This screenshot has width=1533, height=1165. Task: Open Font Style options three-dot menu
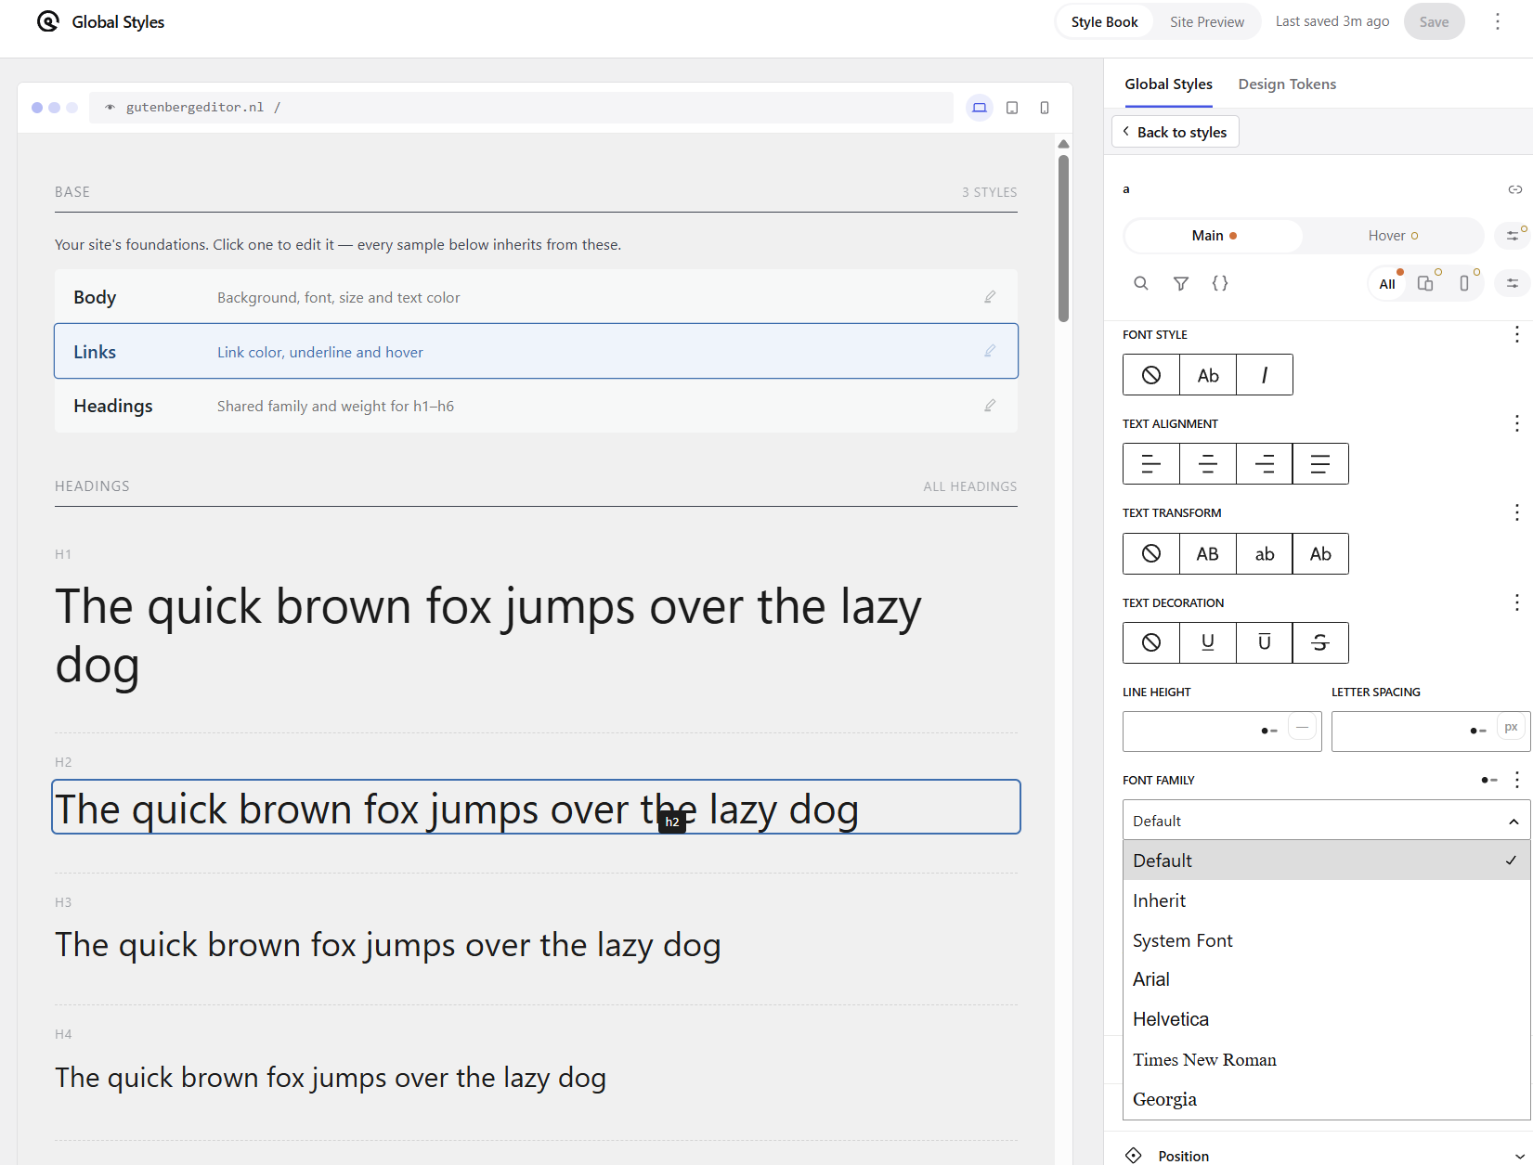[1517, 334]
